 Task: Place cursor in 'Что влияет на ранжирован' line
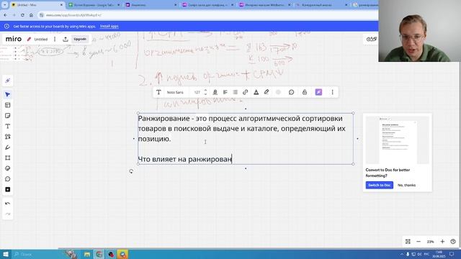[185, 159]
